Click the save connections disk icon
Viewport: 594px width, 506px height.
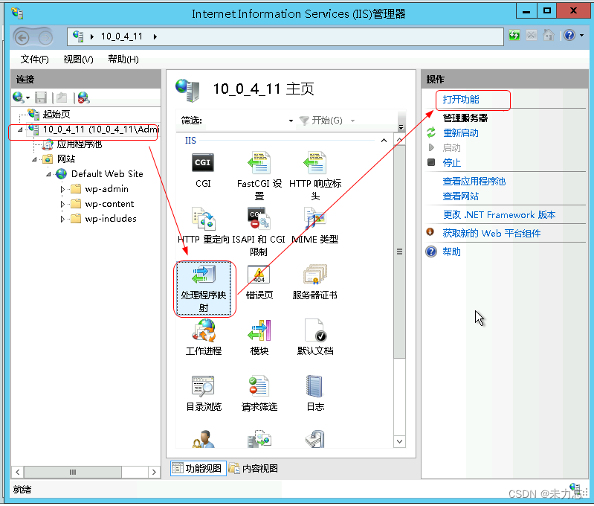[41, 97]
